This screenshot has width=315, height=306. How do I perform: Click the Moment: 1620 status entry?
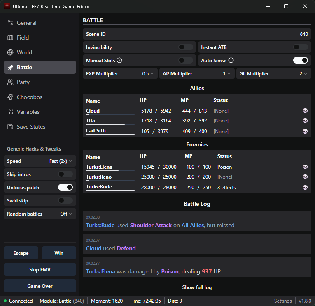[x=107, y=301]
